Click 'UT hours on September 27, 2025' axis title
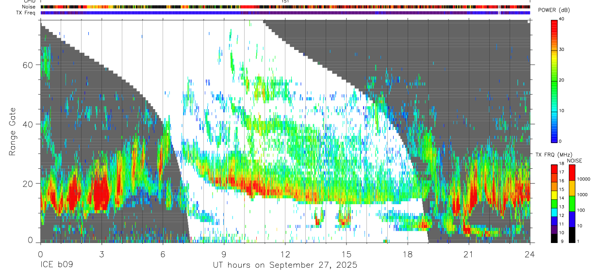This screenshot has height=275, width=596. pos(285,265)
